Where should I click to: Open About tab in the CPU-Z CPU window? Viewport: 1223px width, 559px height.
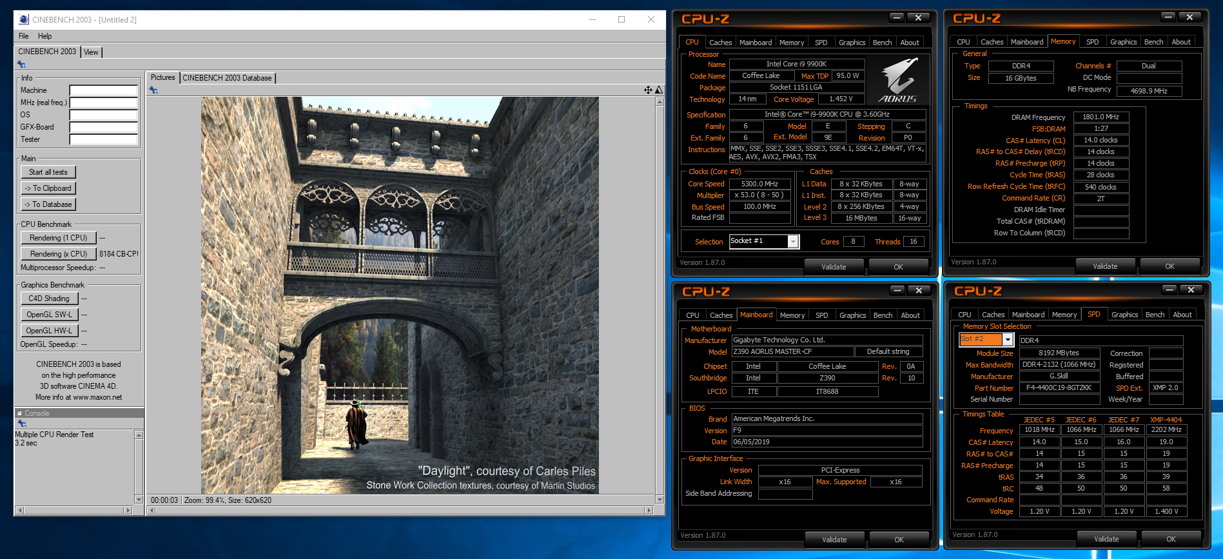[x=910, y=43]
